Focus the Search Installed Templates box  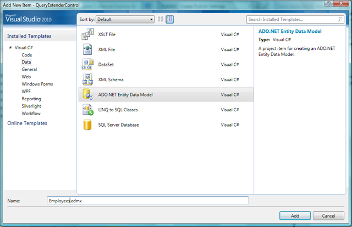(295, 20)
